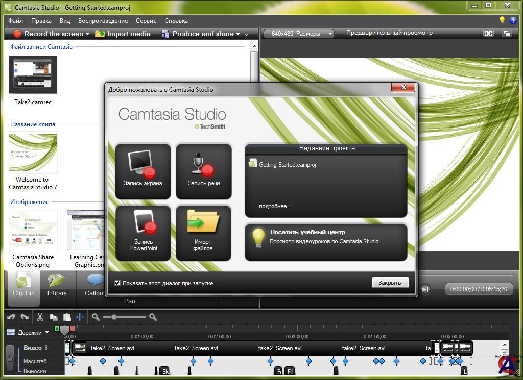Click the split clip icon in timeline toolbar
The height and width of the screenshot is (380, 523).
click(80, 317)
